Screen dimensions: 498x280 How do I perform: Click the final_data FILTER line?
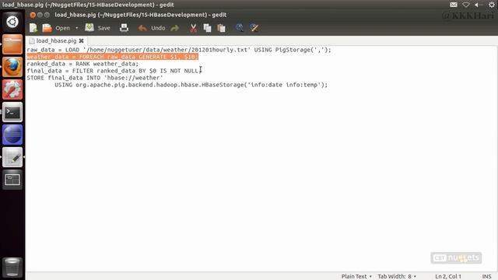point(114,71)
